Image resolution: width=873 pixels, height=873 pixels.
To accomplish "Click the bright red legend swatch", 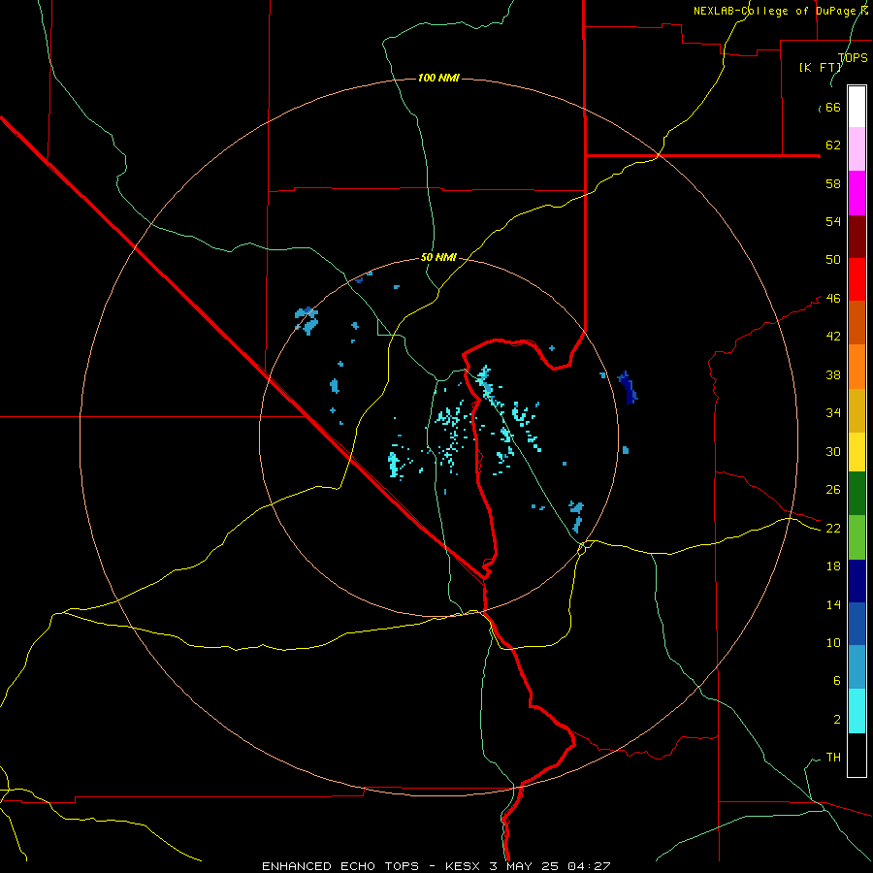I will (857, 279).
